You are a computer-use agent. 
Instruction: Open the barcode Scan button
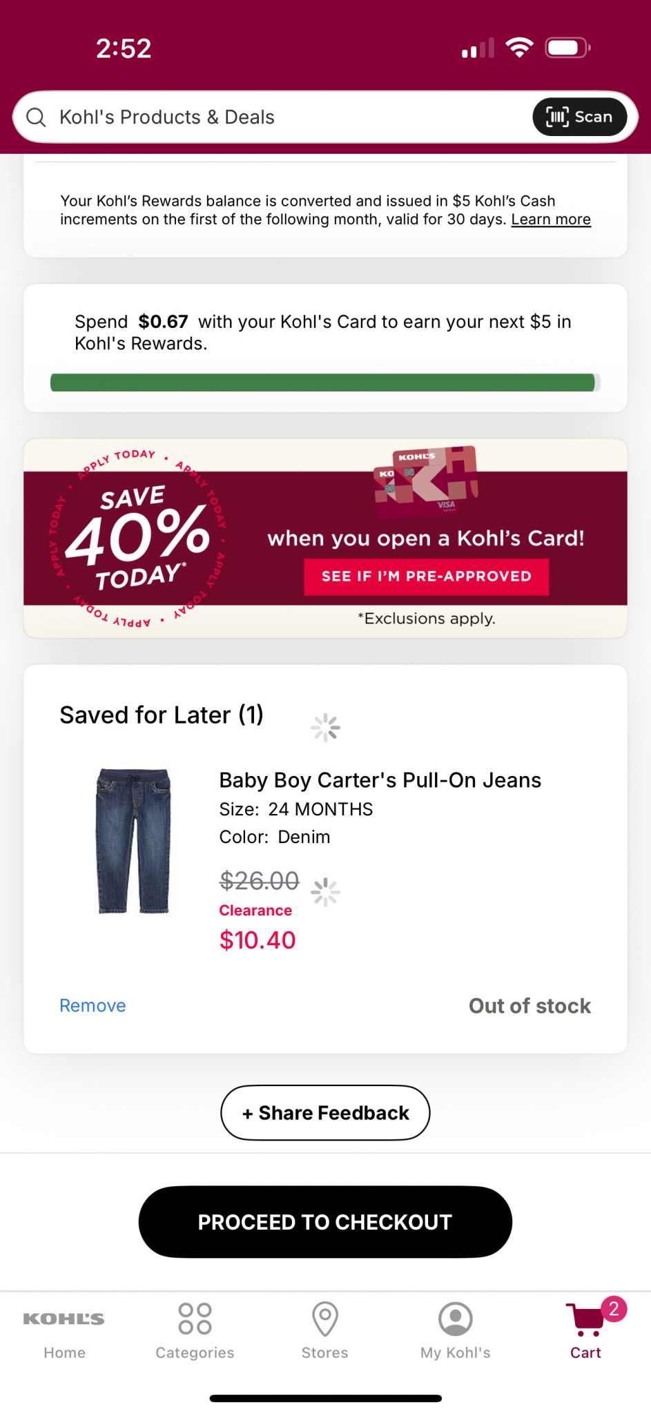click(x=579, y=117)
